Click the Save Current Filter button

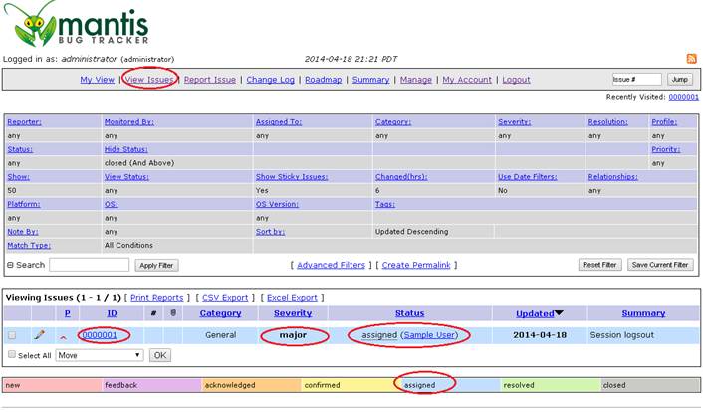tap(660, 265)
